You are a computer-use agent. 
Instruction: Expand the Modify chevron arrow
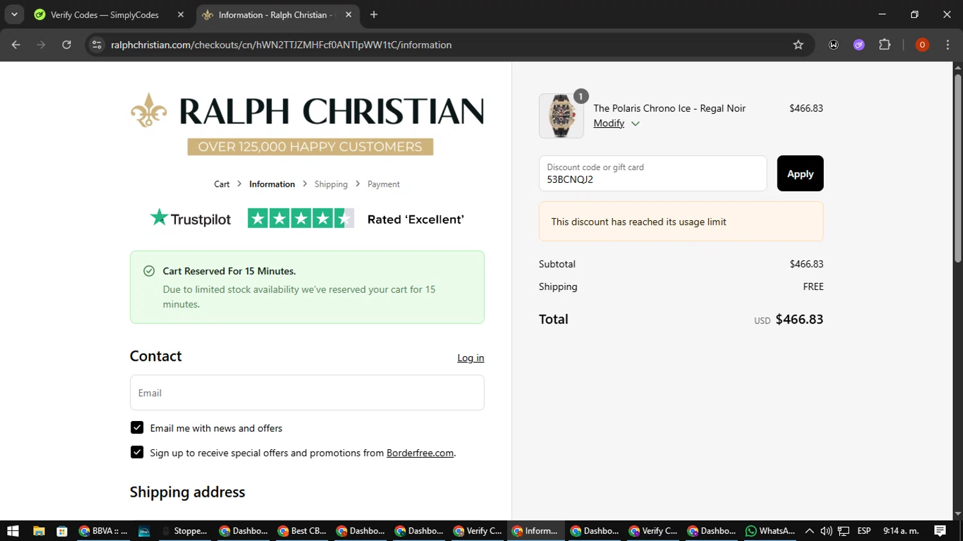point(636,124)
